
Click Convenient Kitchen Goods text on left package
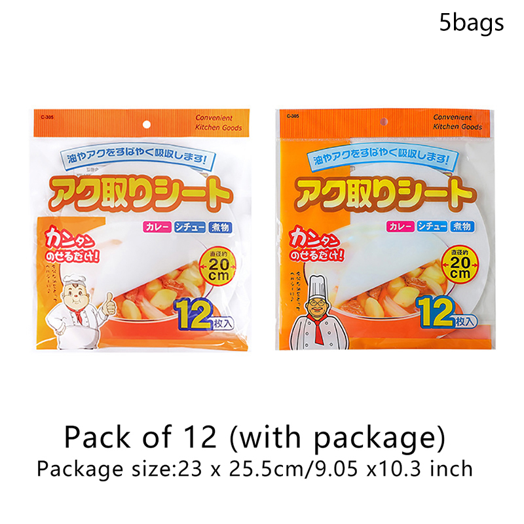click(219, 122)
